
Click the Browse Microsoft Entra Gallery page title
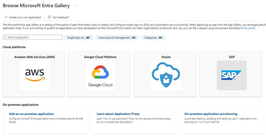pos(36,6)
